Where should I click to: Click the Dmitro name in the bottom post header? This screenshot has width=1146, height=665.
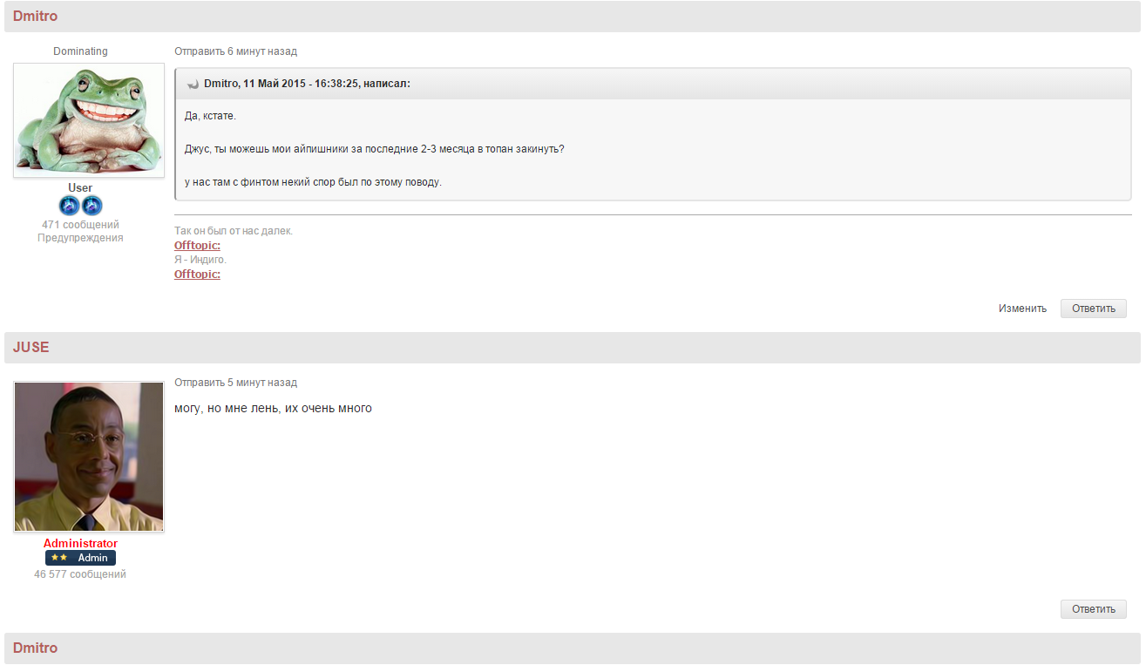tap(35, 648)
